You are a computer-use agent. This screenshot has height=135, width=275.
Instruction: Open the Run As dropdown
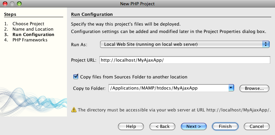[x=185, y=44]
